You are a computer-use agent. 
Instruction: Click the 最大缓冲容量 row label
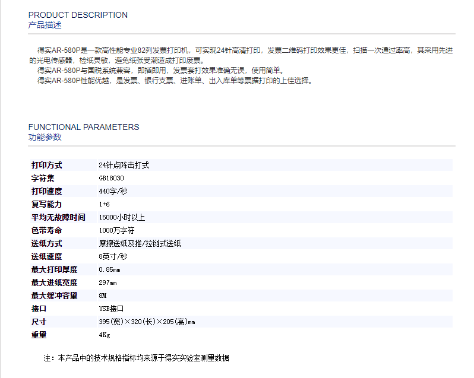coord(54,296)
